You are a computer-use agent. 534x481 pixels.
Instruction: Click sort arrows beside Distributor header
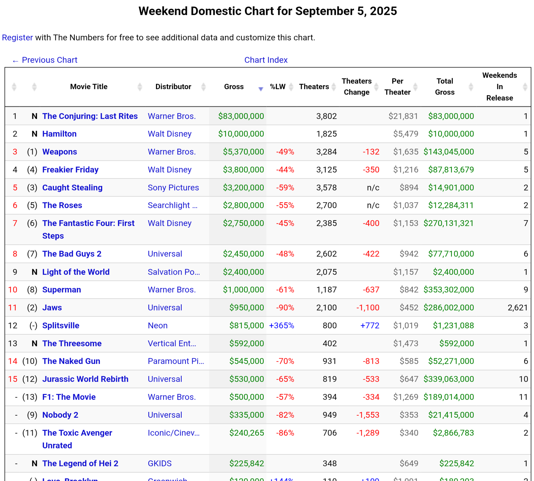coord(204,87)
